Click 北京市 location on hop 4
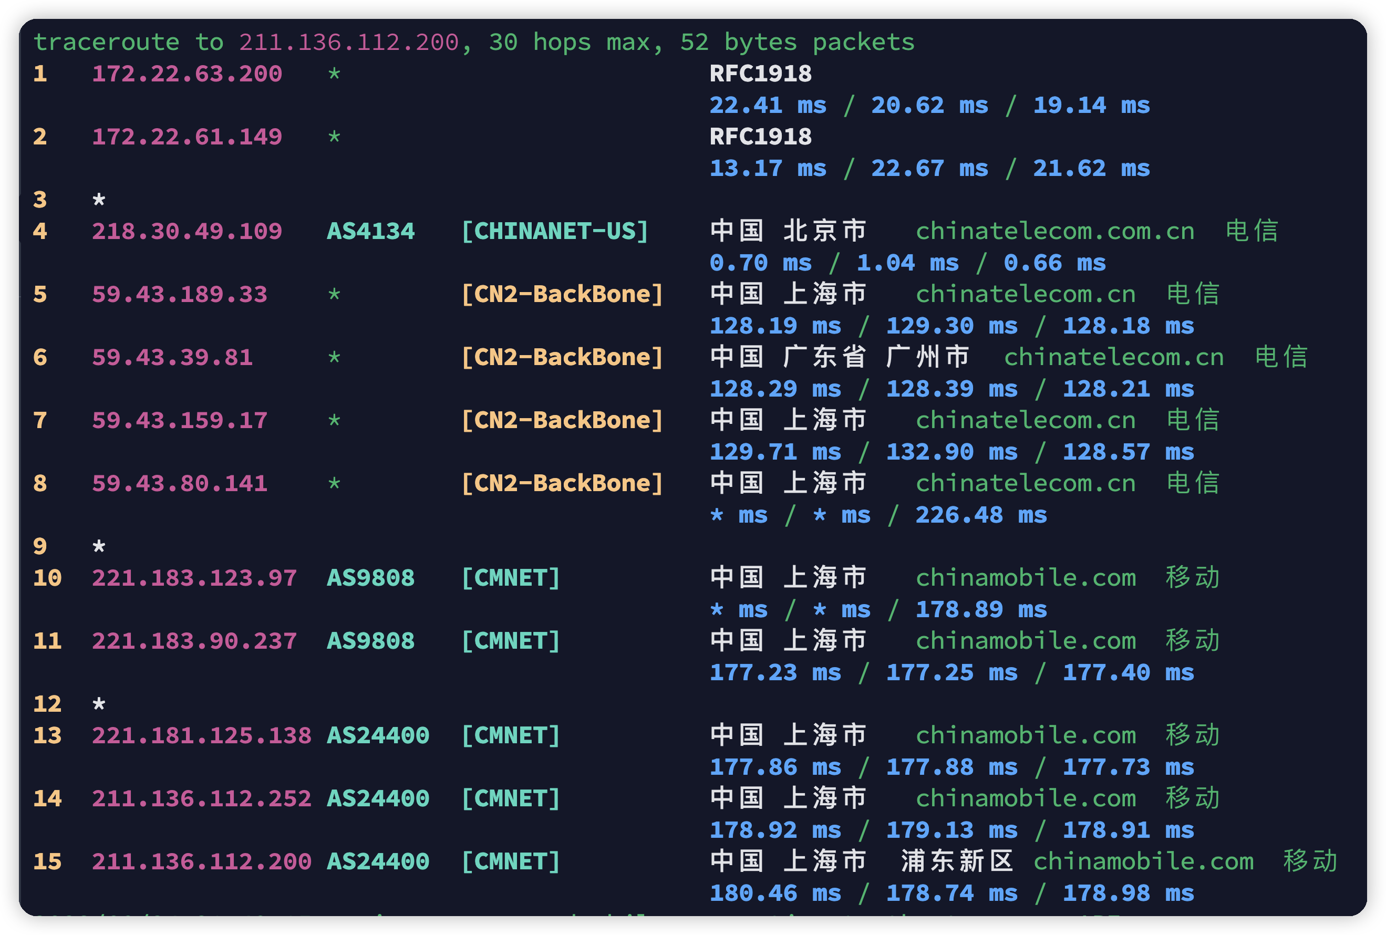This screenshot has height=935, width=1386. 825,231
